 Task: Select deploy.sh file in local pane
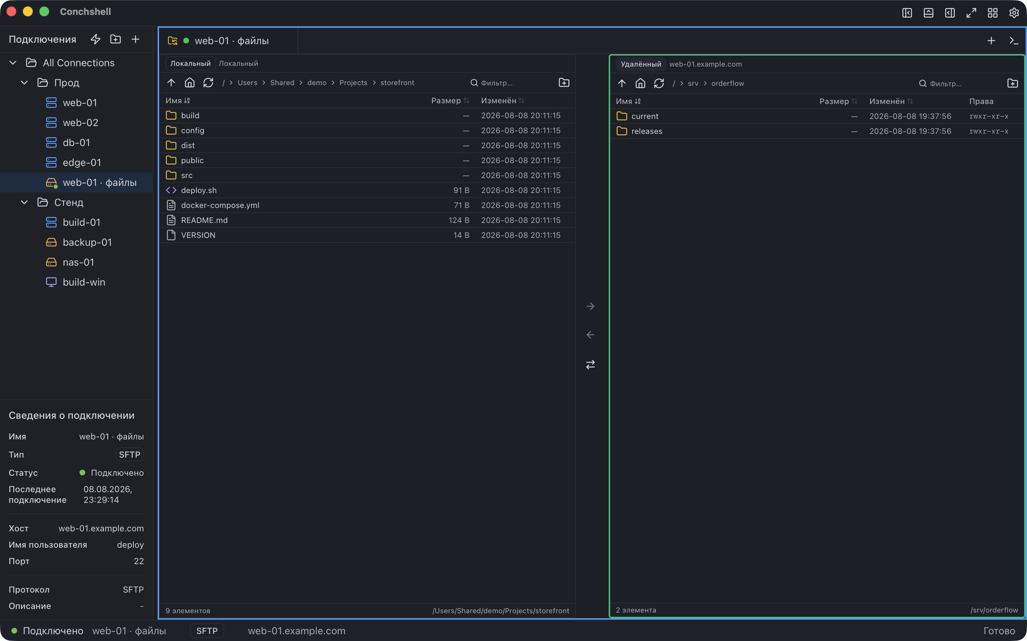pos(368,191)
